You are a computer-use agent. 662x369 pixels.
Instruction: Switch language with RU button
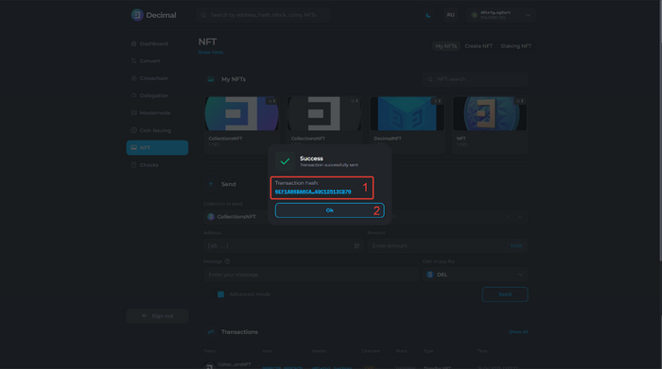[x=450, y=15]
